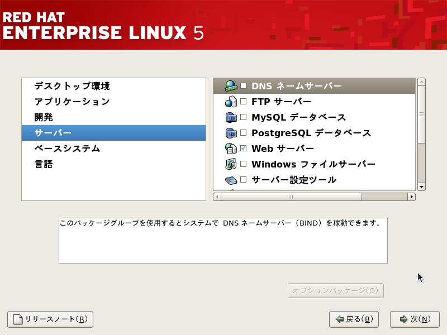Select the サーバー category
The height and width of the screenshot is (335, 447).
pos(114,133)
